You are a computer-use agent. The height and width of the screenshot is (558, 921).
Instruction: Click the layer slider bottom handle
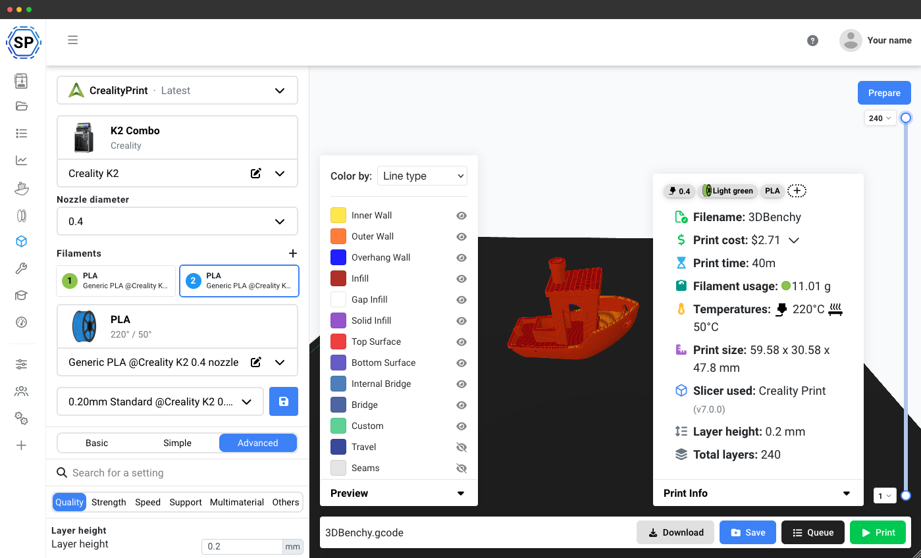(x=906, y=495)
